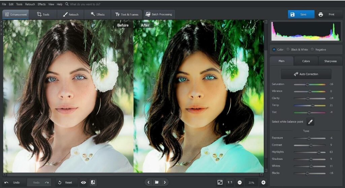The width and height of the screenshot is (345, 188).
Task: Click the Highlights value 63
Action: tap(331, 152)
